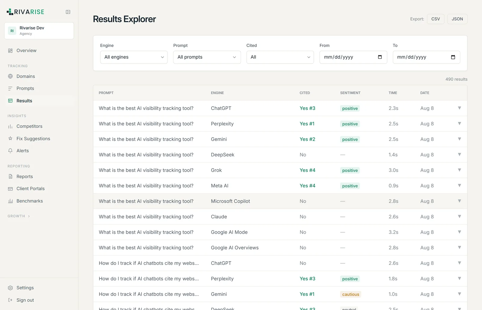Expand the ChatGPT Yes #3 result row
The width and height of the screenshot is (482, 310).
459,108
